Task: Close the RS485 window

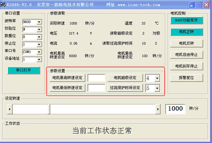Action: point(206,5)
